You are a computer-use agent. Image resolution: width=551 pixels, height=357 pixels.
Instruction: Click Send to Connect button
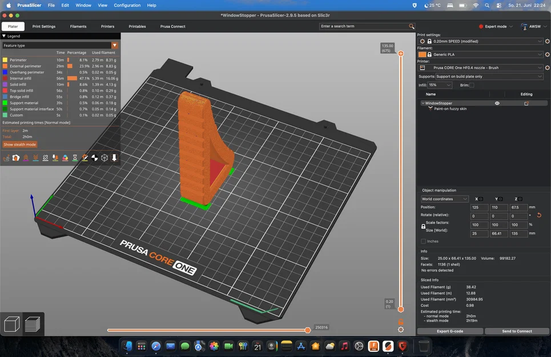[x=517, y=331]
